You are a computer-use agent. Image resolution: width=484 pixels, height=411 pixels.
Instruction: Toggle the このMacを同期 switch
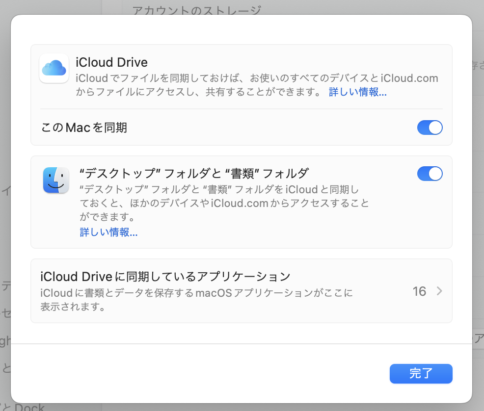click(x=430, y=128)
